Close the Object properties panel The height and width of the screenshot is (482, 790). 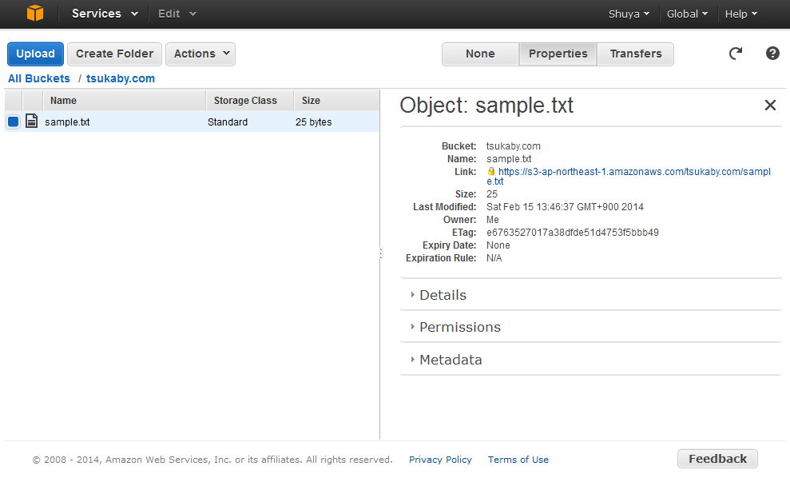(x=770, y=106)
